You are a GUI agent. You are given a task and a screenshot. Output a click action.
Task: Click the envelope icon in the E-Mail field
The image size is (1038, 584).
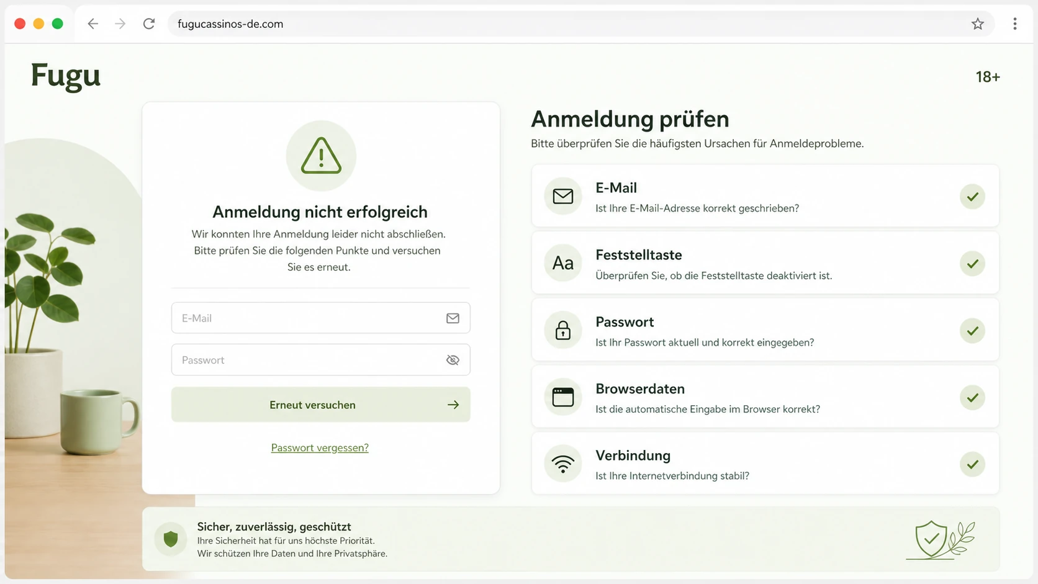point(453,318)
